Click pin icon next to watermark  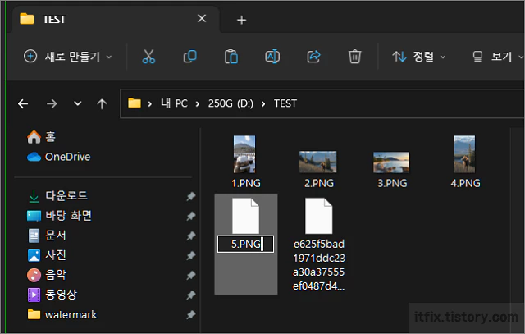coord(191,315)
